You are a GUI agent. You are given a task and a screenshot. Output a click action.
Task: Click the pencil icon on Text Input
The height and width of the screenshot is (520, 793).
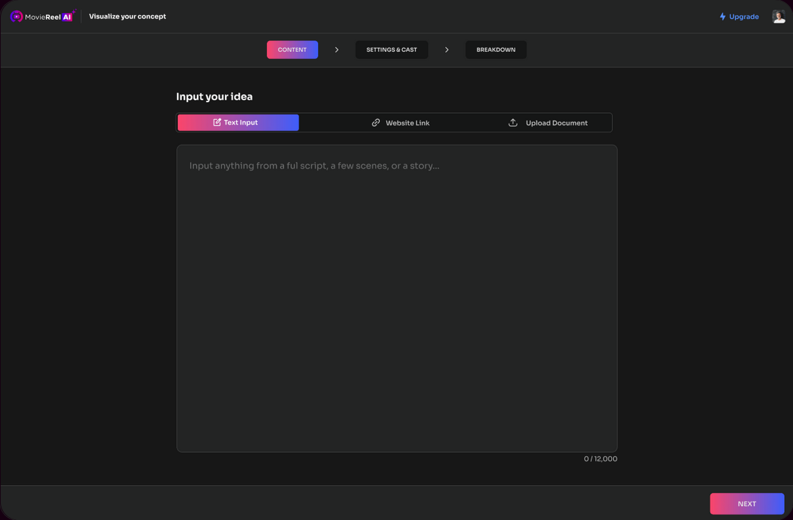pyautogui.click(x=217, y=123)
